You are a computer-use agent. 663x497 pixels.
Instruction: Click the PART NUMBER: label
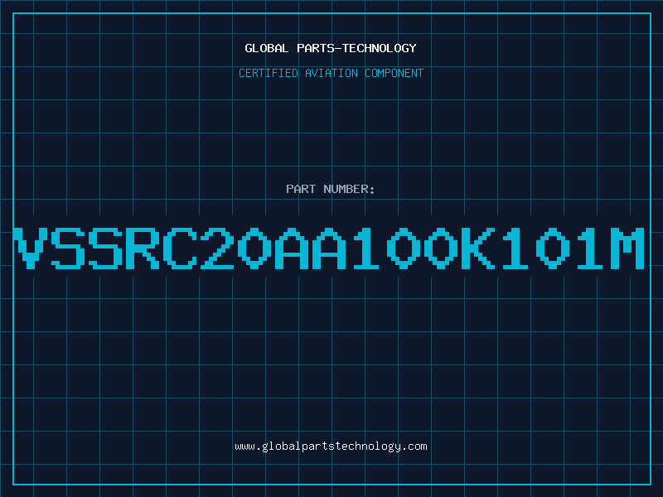(330, 189)
